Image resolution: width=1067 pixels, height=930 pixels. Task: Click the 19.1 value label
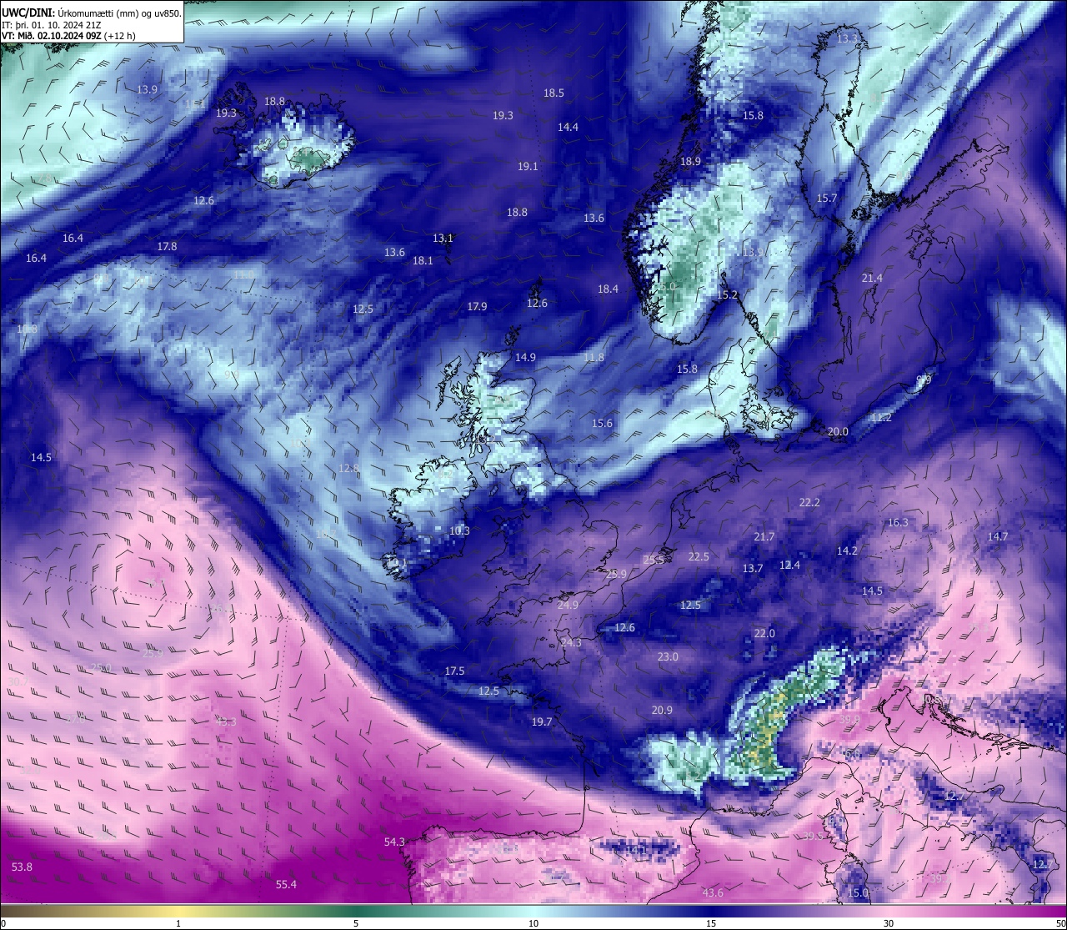(528, 166)
